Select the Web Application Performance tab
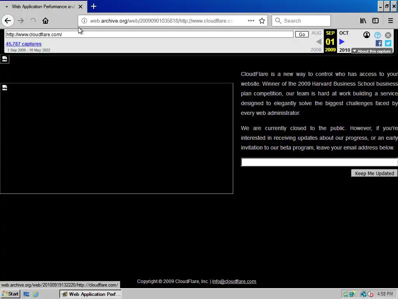Screen dimensions: 398x299 [x=43, y=7]
